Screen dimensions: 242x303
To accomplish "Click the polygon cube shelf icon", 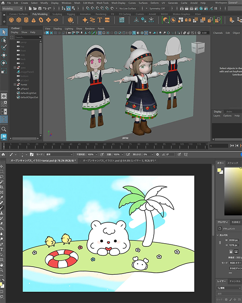I will (x=19, y=20).
